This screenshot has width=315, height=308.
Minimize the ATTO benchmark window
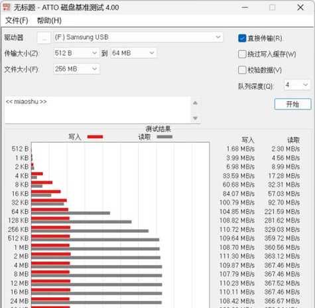click(245, 7)
